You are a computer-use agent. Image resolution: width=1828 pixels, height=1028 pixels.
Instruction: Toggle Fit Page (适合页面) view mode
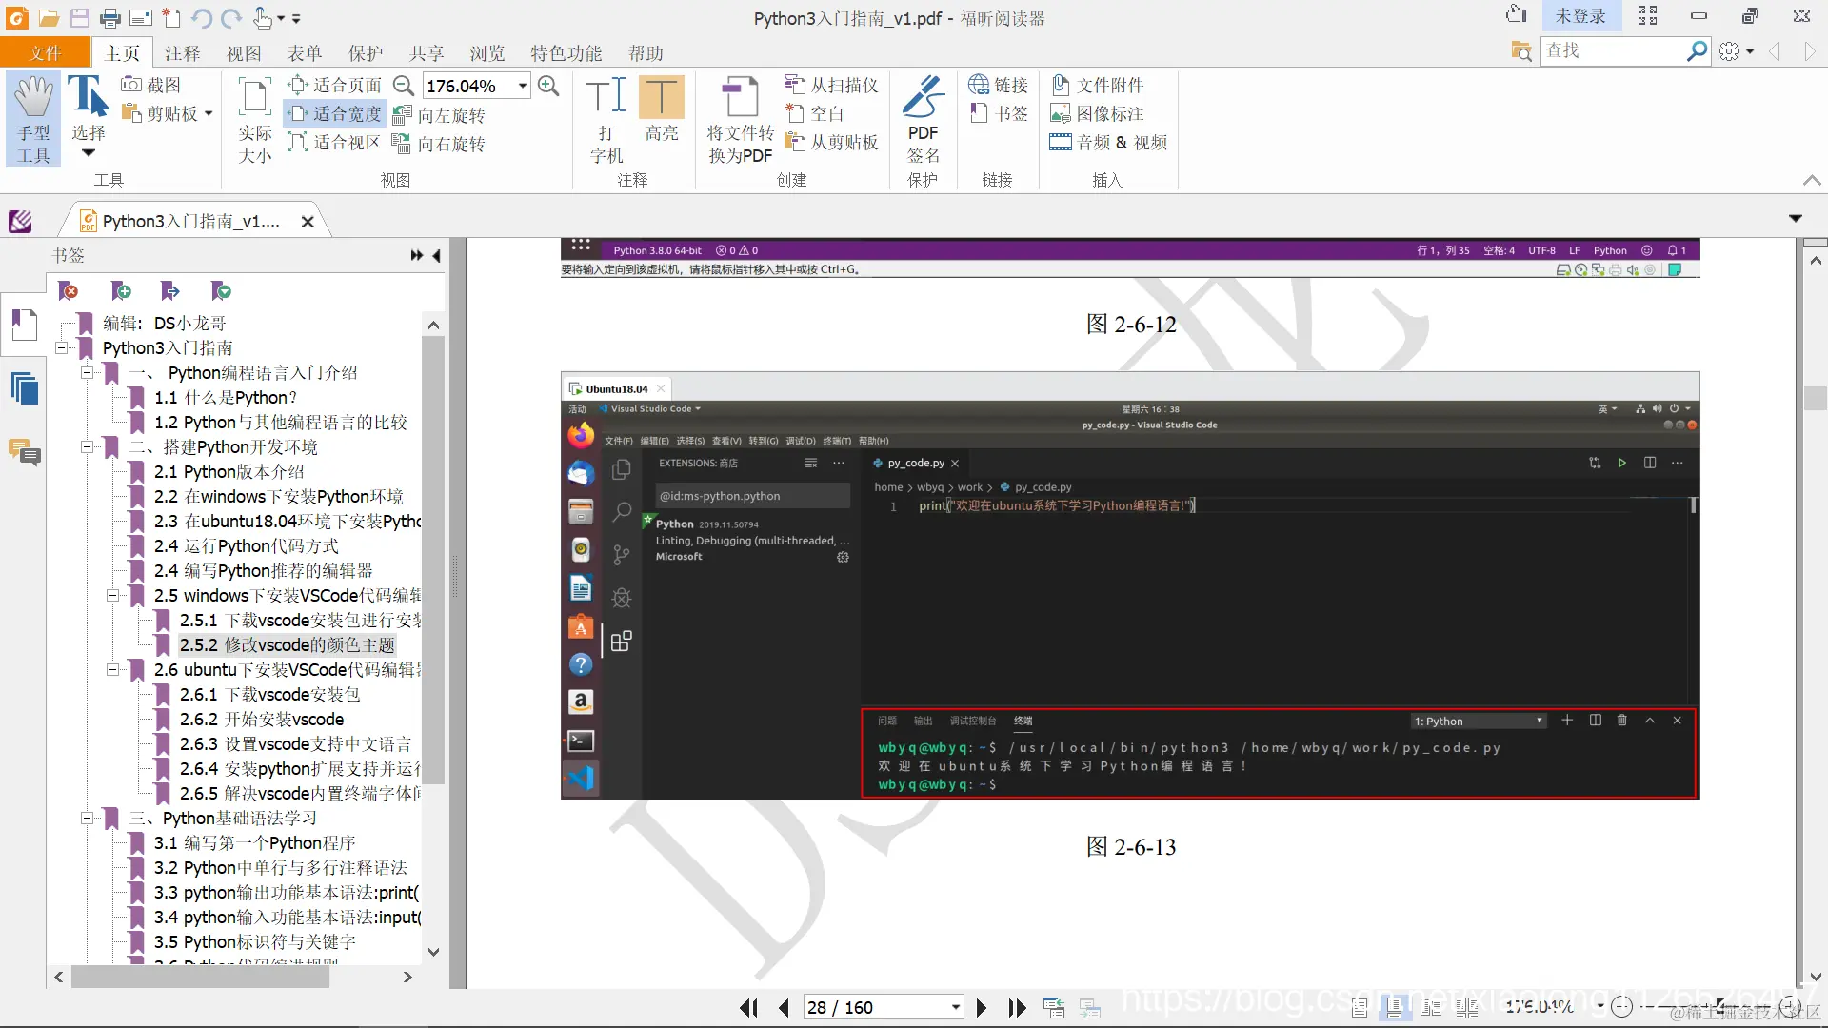pyautogui.click(x=335, y=85)
